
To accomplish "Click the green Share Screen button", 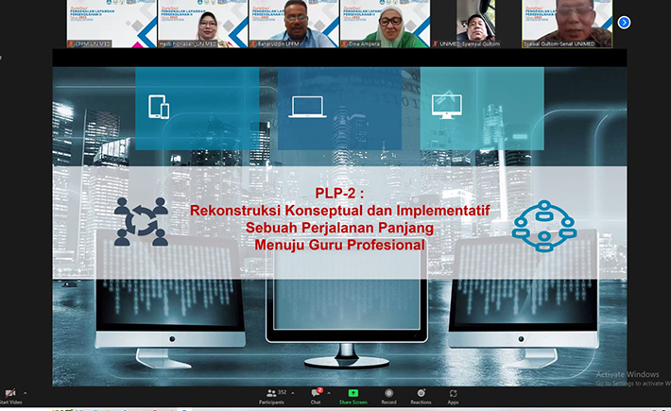I will point(353,397).
